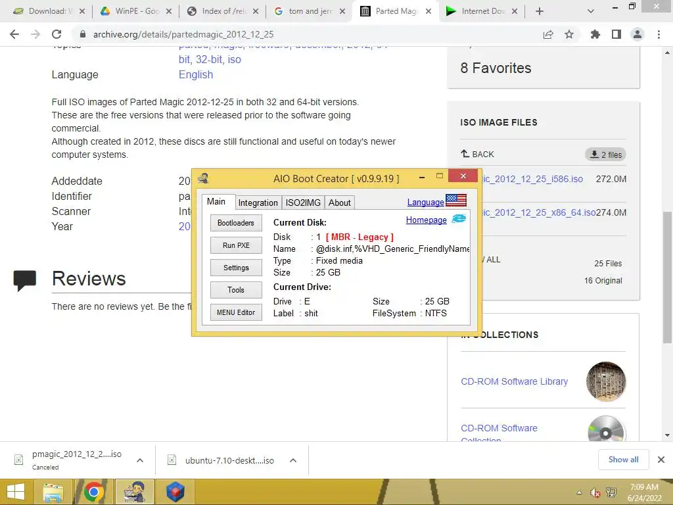Viewport: 673px width, 505px height.
Task: Go back to the previous page
Action: [x=14, y=34]
